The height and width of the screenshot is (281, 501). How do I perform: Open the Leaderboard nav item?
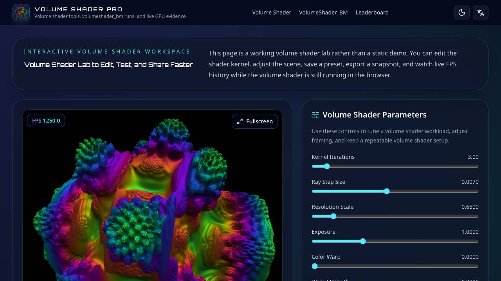click(372, 12)
